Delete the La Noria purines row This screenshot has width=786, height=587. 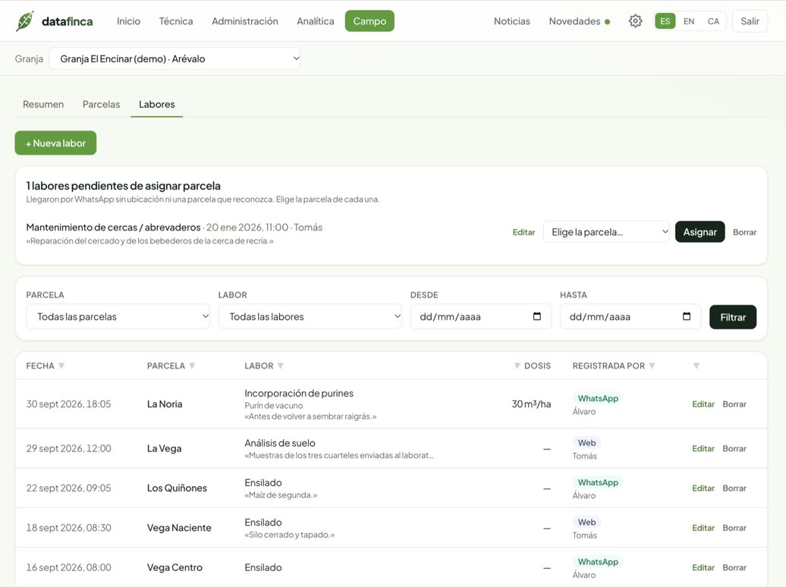pos(734,404)
